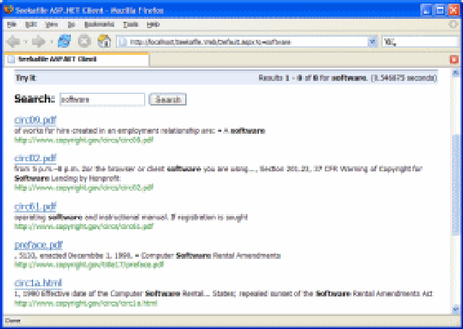Click the search engine icon in search bar

[x=388, y=42]
